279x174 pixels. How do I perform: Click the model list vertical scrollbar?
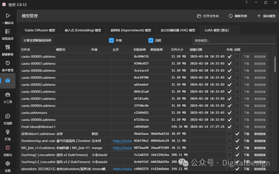(275, 64)
